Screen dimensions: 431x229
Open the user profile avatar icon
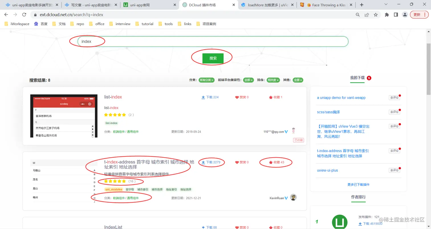tap(405, 15)
